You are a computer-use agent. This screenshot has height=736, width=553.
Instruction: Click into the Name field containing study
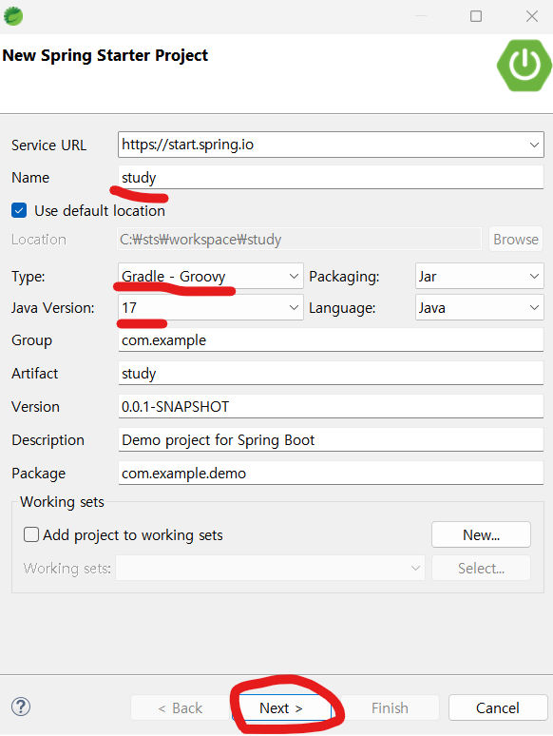(x=331, y=178)
